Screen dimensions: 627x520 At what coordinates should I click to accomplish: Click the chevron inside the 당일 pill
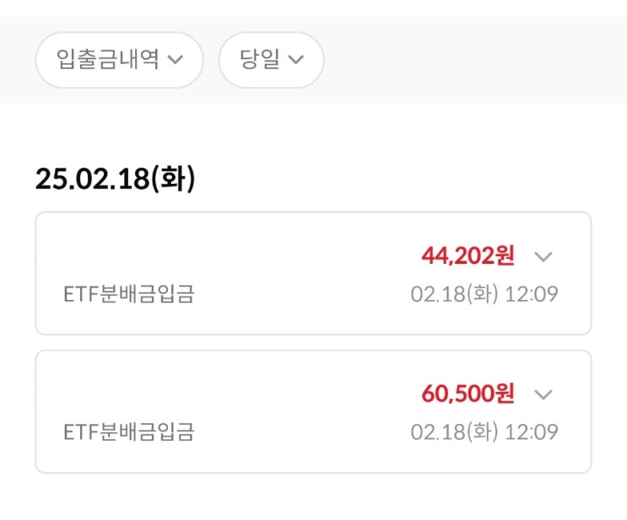pyautogui.click(x=295, y=60)
